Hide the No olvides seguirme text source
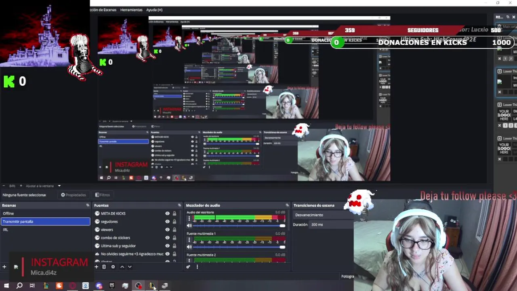Image resolution: width=517 pixels, height=291 pixels. [167, 254]
